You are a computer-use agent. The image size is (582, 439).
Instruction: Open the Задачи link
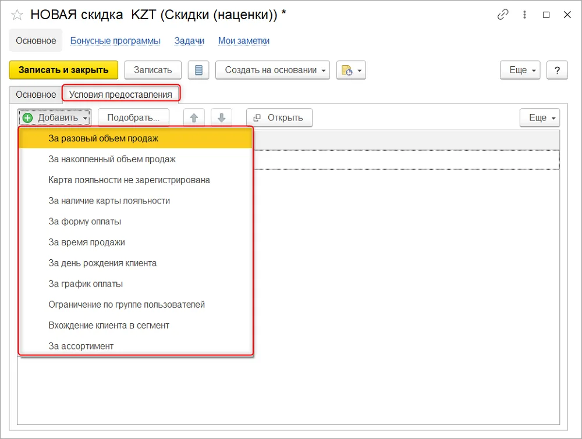(x=189, y=41)
